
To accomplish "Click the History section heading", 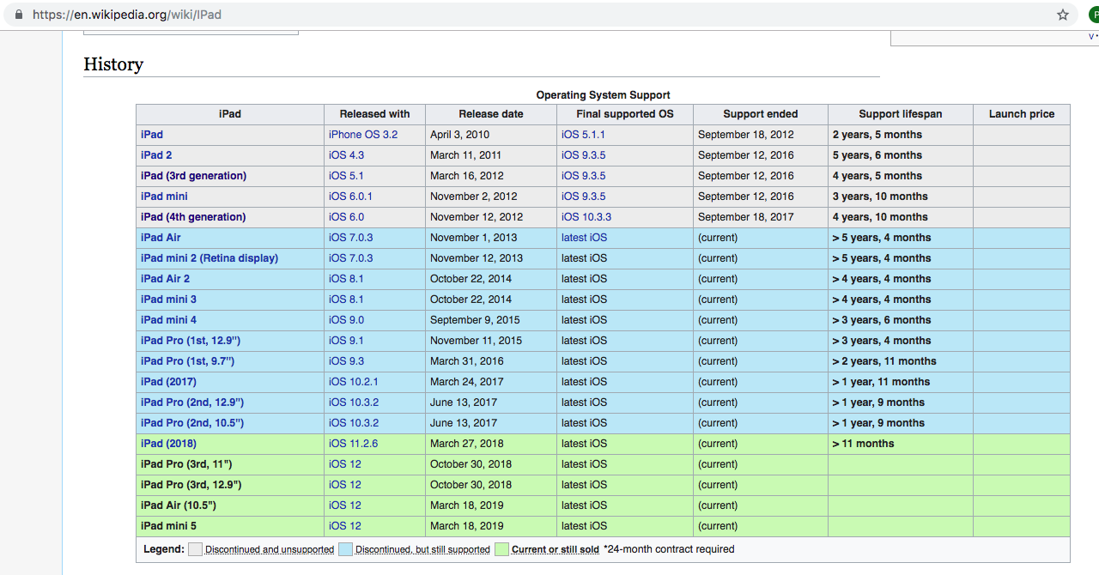I will [113, 64].
